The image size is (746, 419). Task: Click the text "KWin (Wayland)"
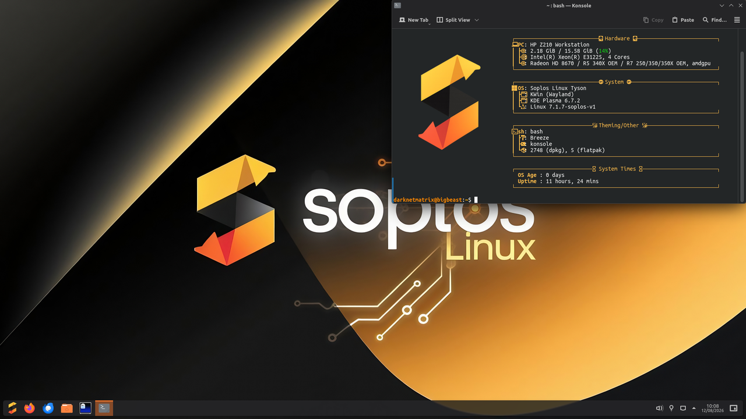point(552,94)
